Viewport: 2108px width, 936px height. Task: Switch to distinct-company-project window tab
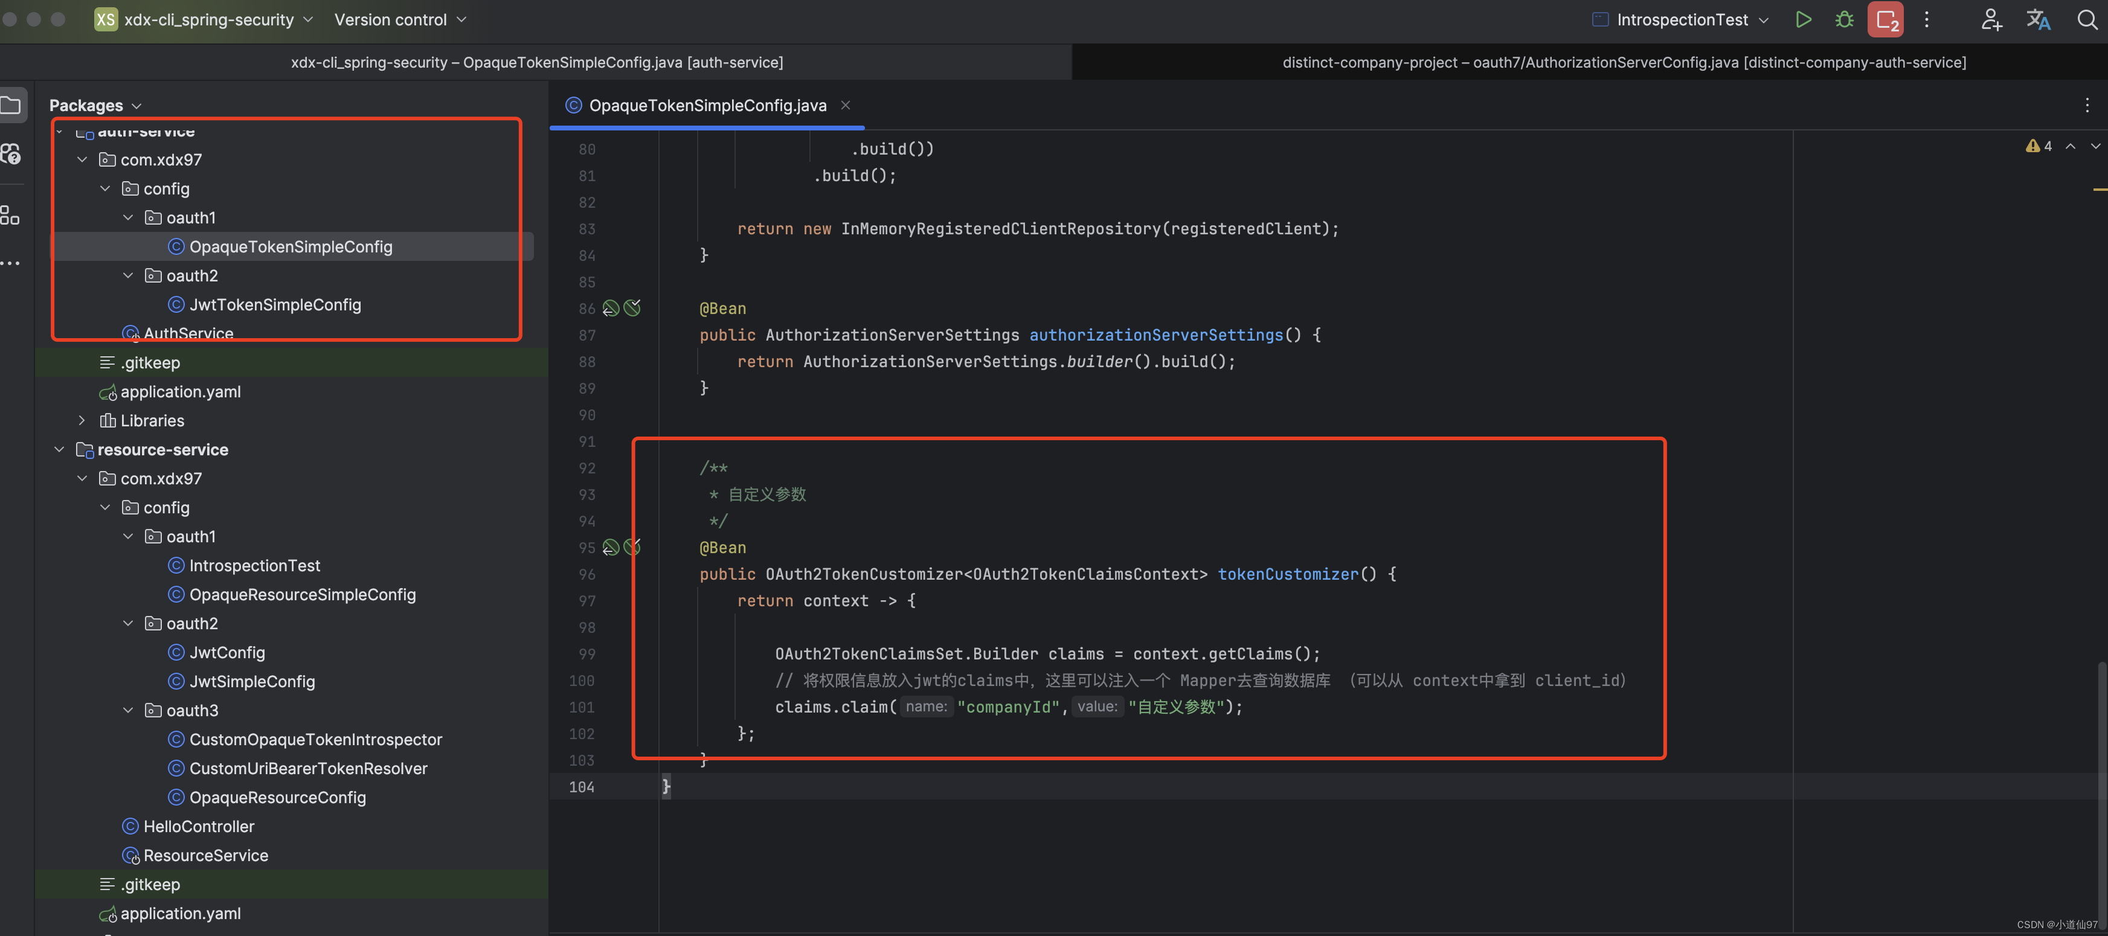coord(1624,62)
